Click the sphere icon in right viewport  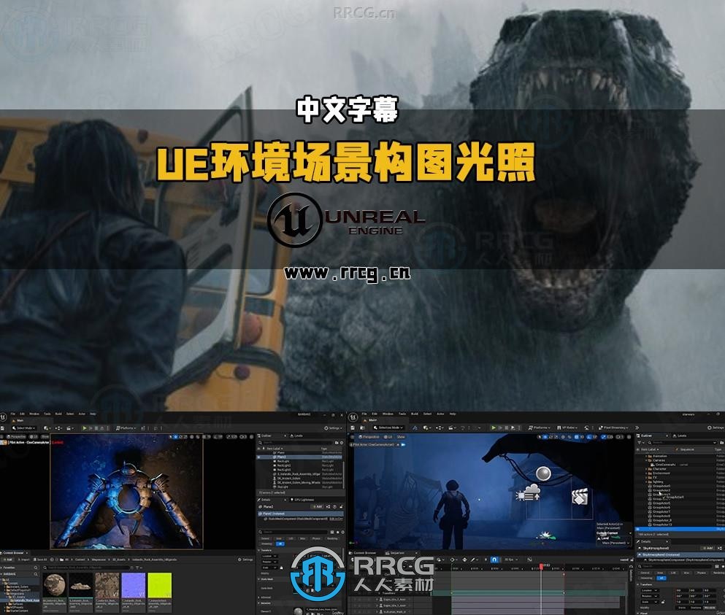pyautogui.click(x=543, y=473)
